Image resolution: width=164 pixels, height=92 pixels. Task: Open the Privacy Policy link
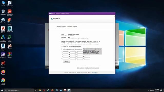(x=95, y=73)
